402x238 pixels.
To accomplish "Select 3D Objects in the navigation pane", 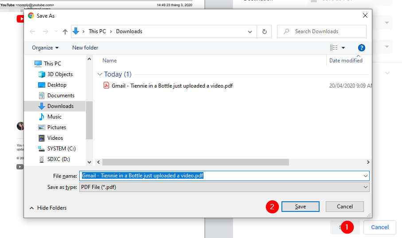I will 60,74.
